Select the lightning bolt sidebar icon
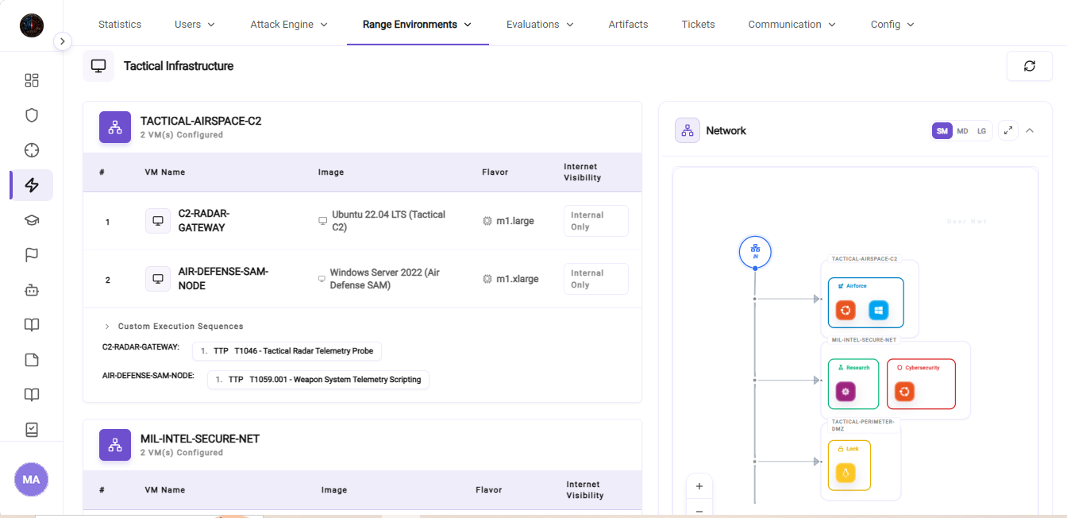The height and width of the screenshot is (518, 1067). click(x=32, y=185)
